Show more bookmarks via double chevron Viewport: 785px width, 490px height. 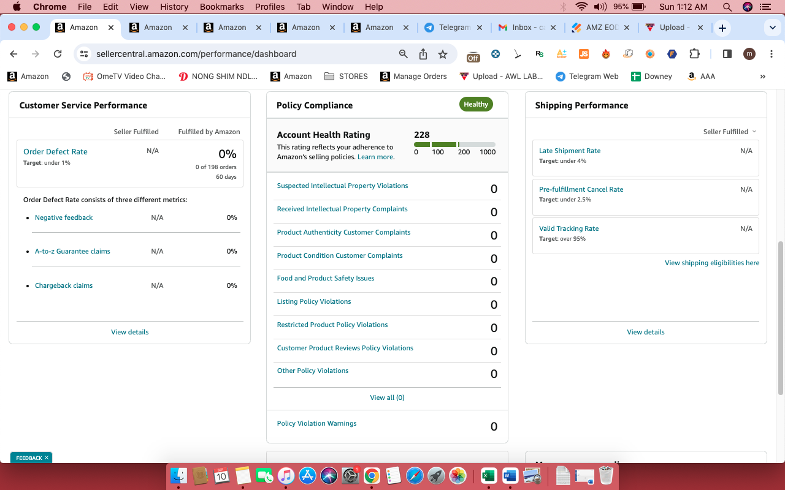[x=763, y=77]
